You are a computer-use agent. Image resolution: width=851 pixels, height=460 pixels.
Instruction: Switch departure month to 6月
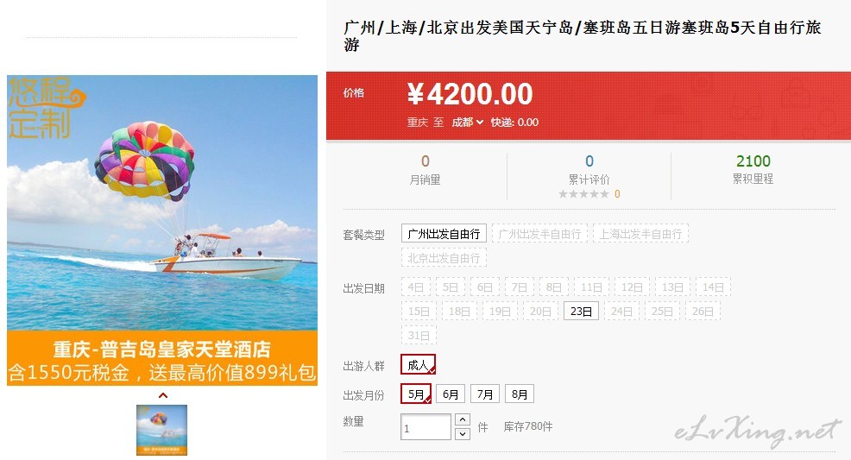tap(451, 394)
